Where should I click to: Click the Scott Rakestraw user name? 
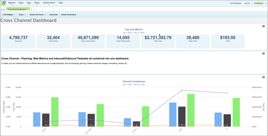click(236, 3)
